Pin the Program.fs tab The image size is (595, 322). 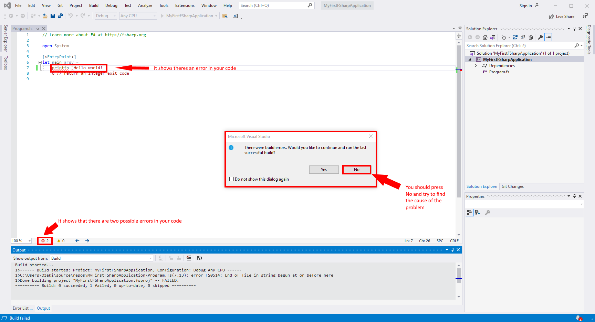point(38,29)
